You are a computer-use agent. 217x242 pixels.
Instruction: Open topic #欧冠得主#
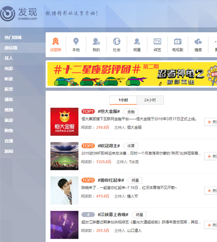(x=109, y=146)
